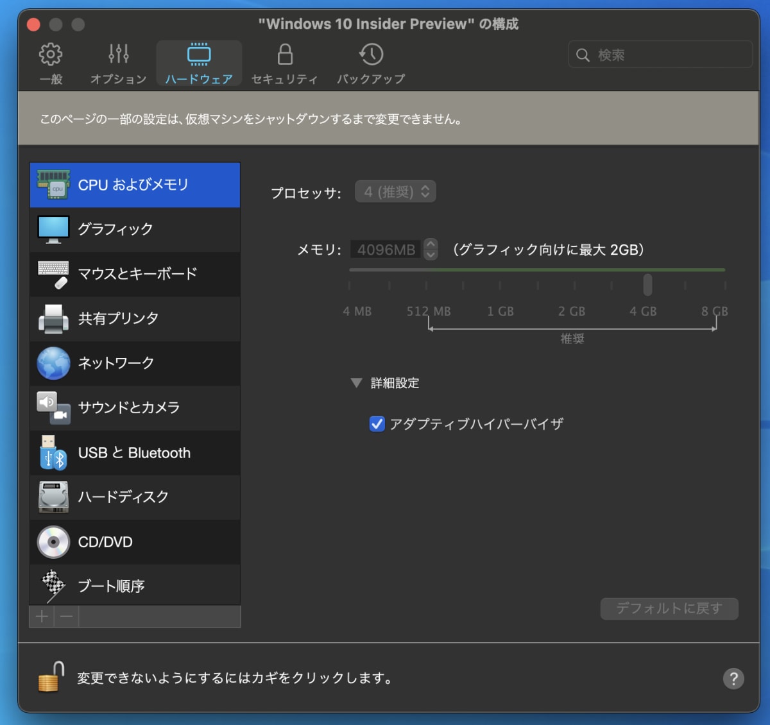Open 共有プリンタ printer icon settings
The width and height of the screenshot is (770, 725).
point(53,319)
